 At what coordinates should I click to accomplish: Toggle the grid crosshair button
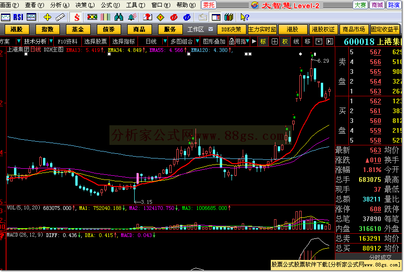click(275, 41)
